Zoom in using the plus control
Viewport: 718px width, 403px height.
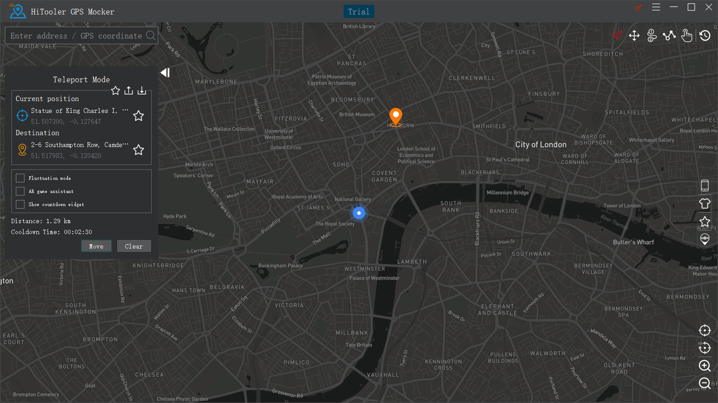(705, 366)
